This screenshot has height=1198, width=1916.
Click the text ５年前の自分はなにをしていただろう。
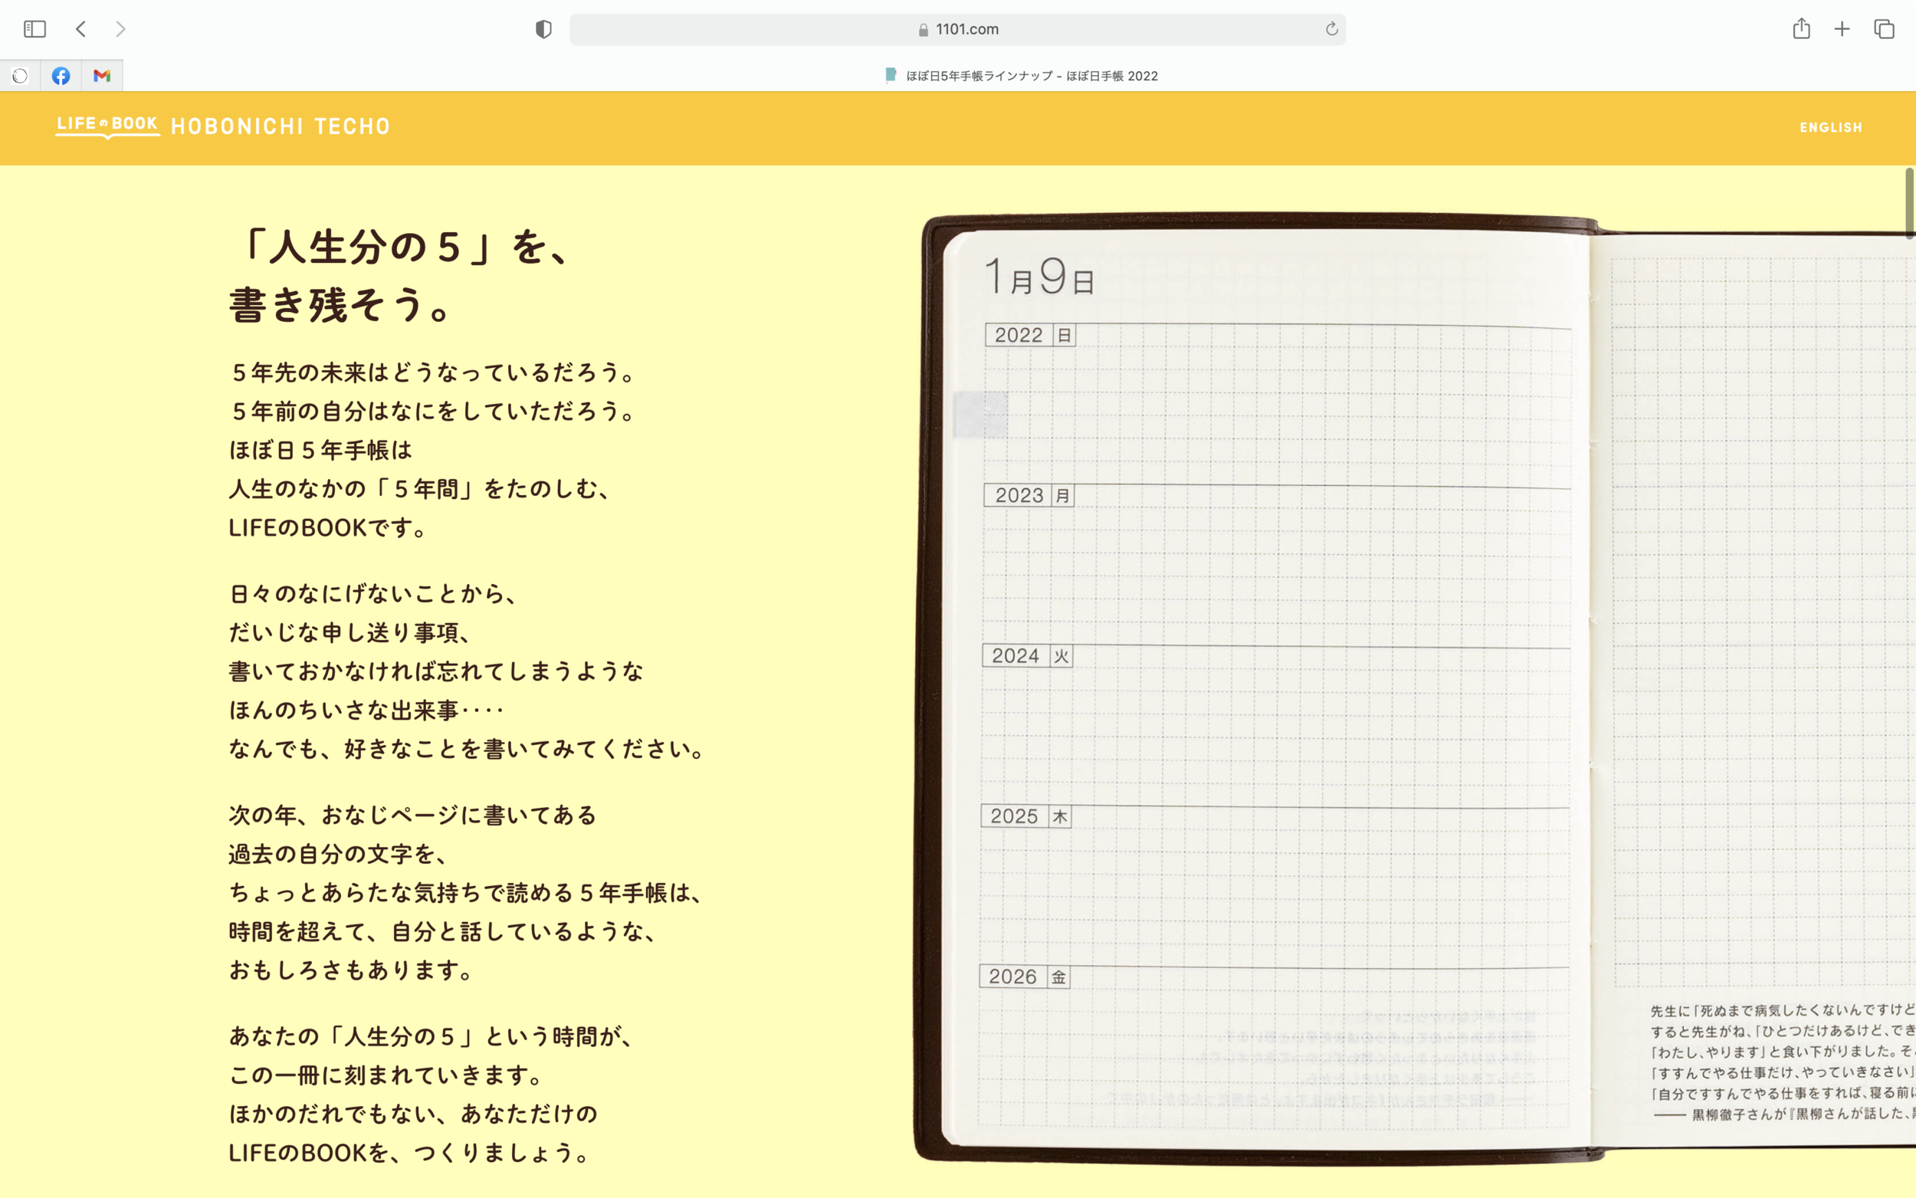433,412
